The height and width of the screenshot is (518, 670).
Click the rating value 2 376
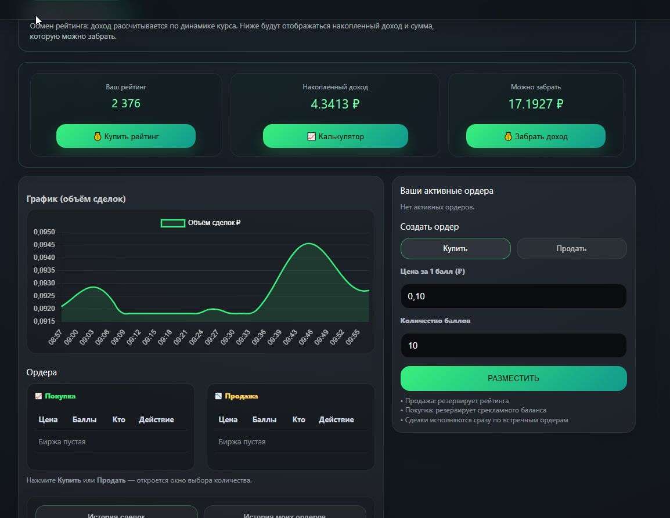point(126,103)
